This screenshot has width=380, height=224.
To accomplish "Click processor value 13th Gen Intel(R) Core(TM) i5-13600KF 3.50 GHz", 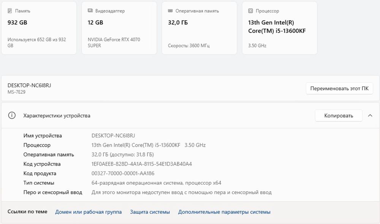I will point(149,145).
